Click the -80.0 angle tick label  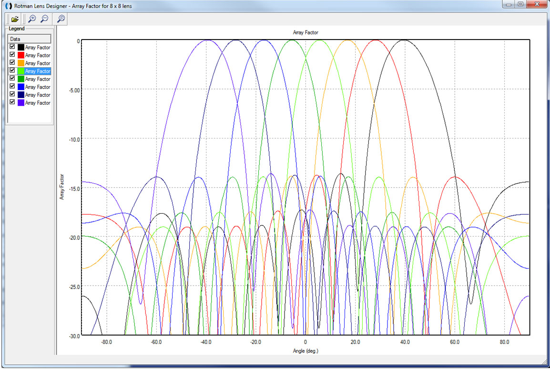pos(106,342)
